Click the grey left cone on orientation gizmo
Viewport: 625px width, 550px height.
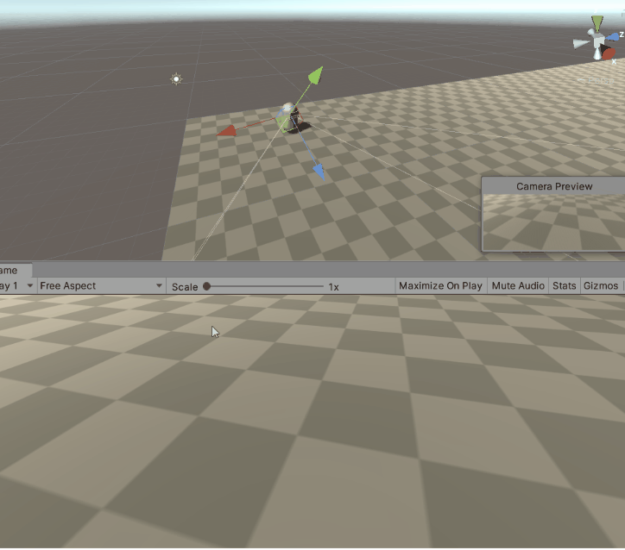point(581,43)
